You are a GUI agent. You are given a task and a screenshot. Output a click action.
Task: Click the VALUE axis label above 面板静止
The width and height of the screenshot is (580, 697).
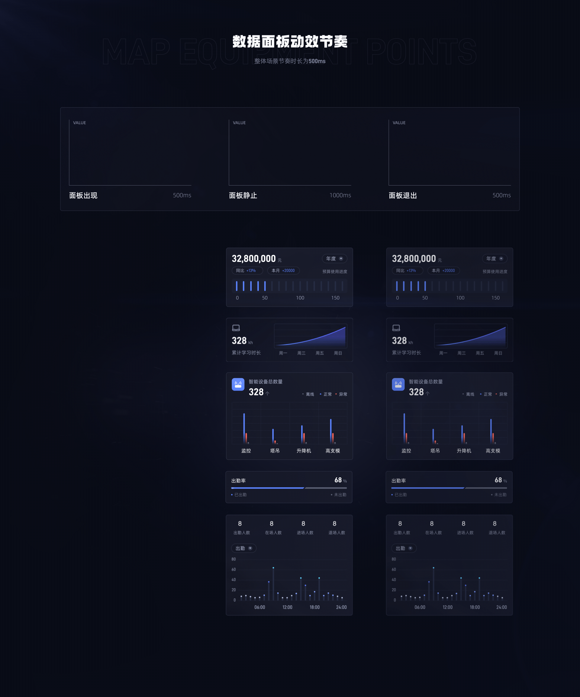click(x=239, y=123)
